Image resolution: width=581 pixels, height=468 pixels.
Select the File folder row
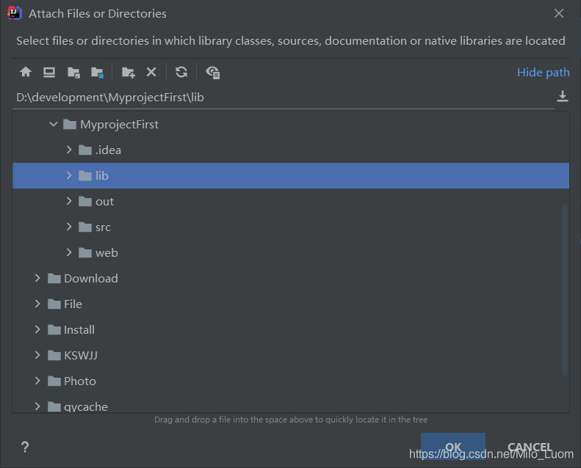[291, 304]
